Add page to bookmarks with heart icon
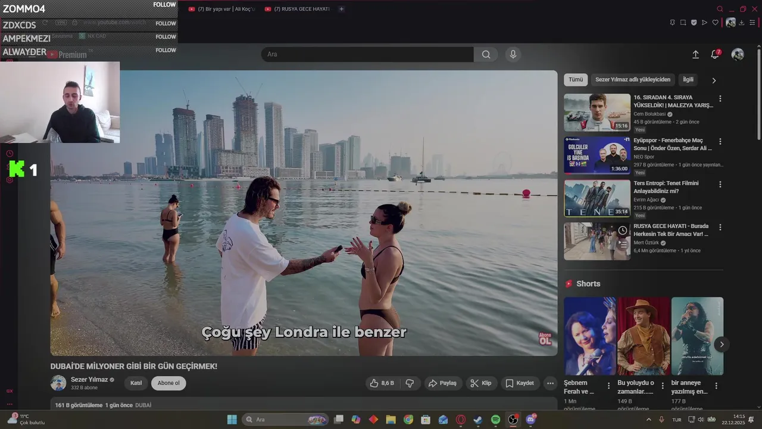Screen dimensions: 762x429 (x=715, y=23)
